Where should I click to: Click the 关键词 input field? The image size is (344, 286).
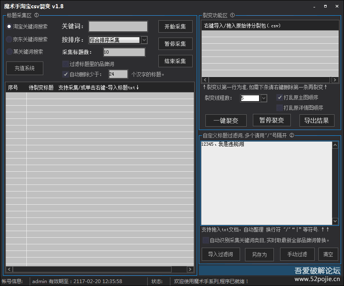[118, 26]
